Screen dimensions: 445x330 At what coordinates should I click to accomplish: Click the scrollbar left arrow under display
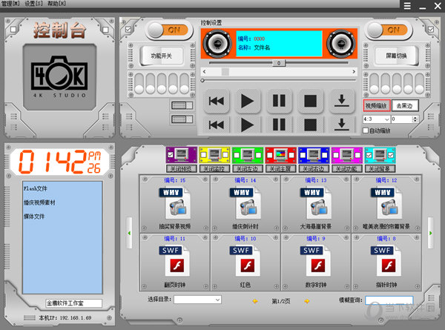point(205,72)
